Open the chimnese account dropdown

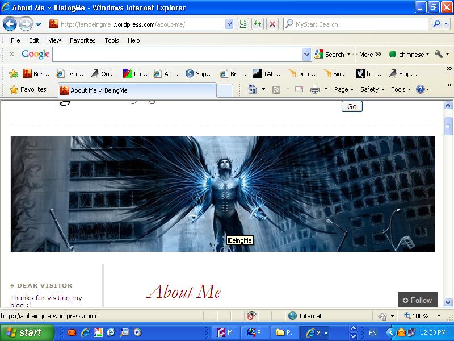point(409,54)
